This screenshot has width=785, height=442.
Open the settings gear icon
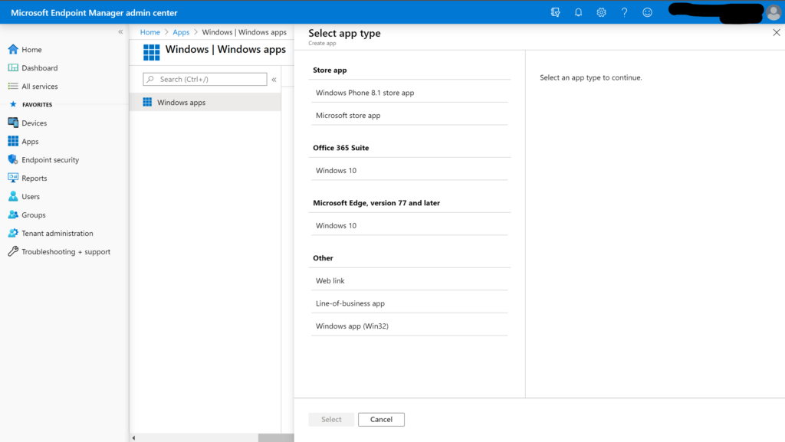click(x=601, y=12)
